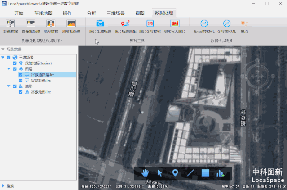
Task: Launch 照片生成轨迹 camera tool
Action: tap(100, 27)
